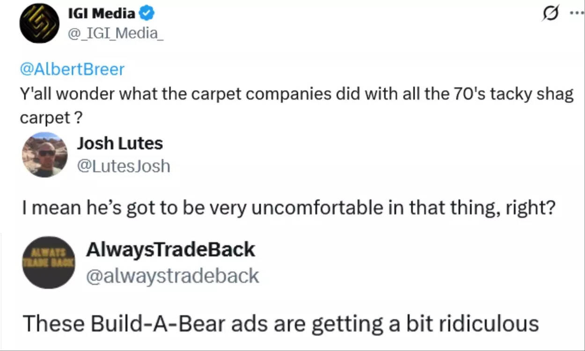Open the tweet saying ads are ridiculous
The height and width of the screenshot is (351, 585).
pos(281,323)
